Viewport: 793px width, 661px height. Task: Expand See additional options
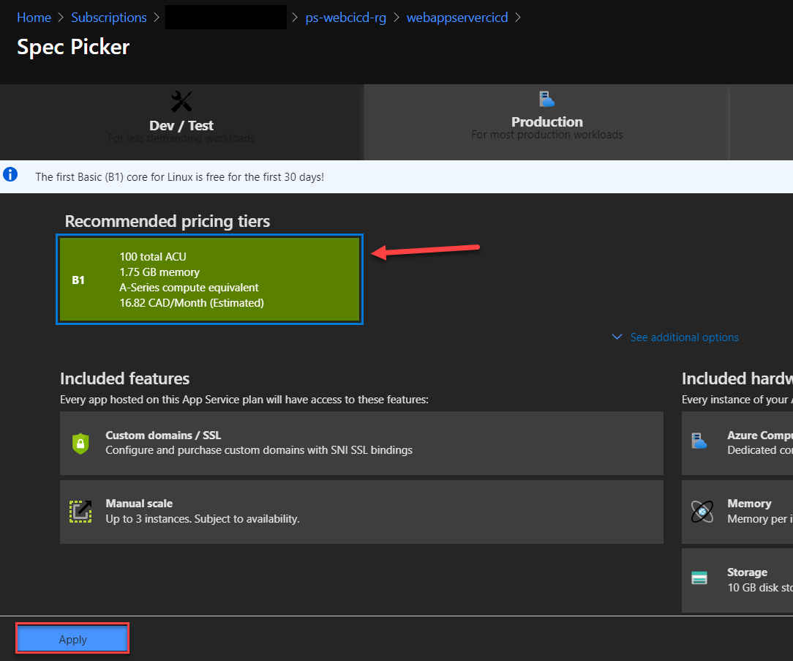pos(684,337)
